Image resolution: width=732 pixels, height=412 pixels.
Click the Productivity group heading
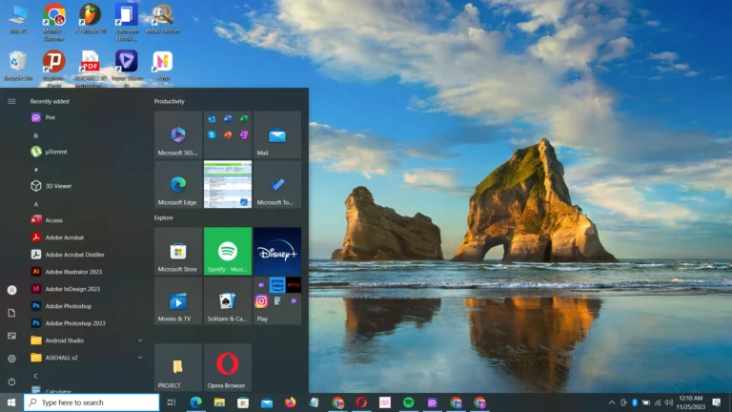pos(170,101)
